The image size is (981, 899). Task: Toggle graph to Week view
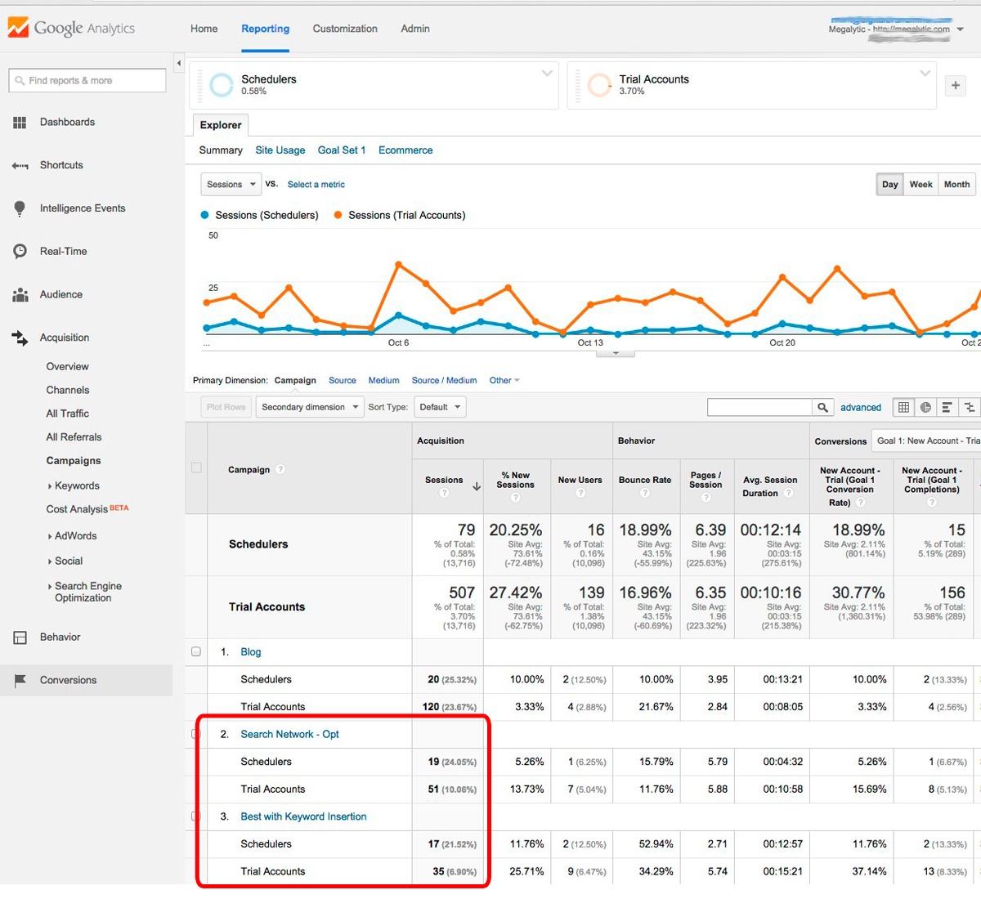pos(921,185)
